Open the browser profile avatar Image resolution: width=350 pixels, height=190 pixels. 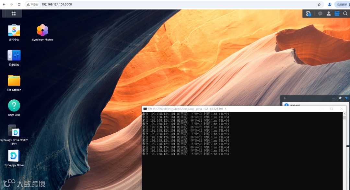click(330, 5)
